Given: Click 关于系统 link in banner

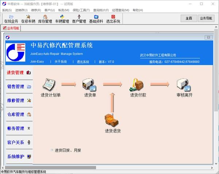Looking at the screenshot, I should click(x=61, y=62).
